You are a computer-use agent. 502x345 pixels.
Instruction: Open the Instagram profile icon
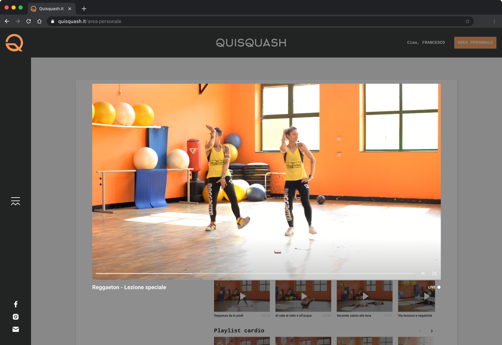pyautogui.click(x=16, y=317)
